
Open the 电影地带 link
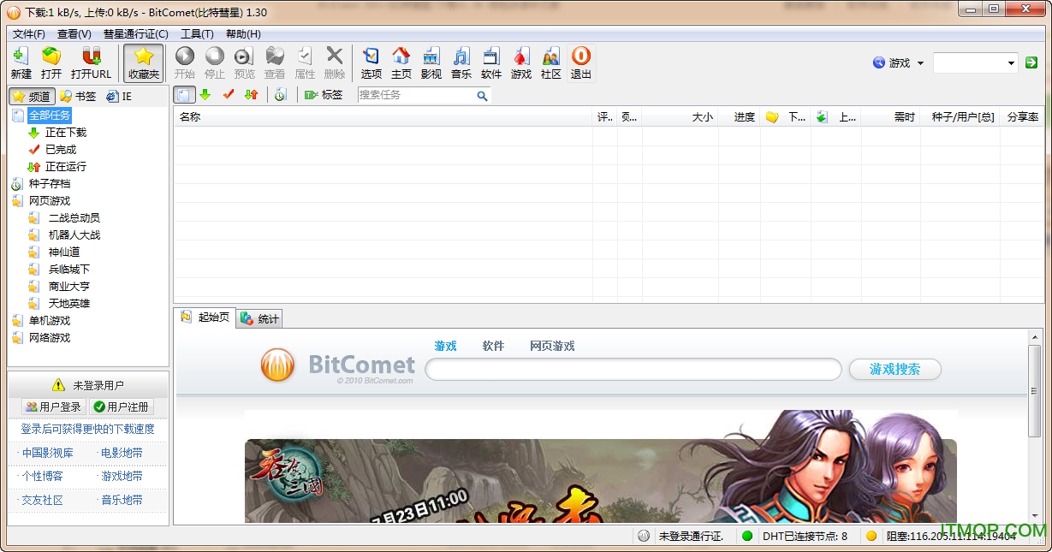point(122,453)
